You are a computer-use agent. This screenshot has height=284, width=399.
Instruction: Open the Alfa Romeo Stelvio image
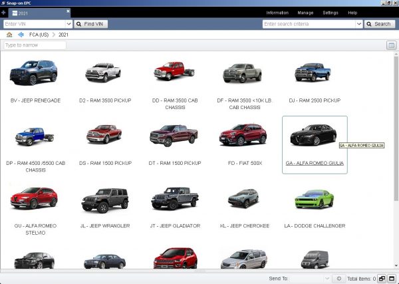tap(34, 198)
